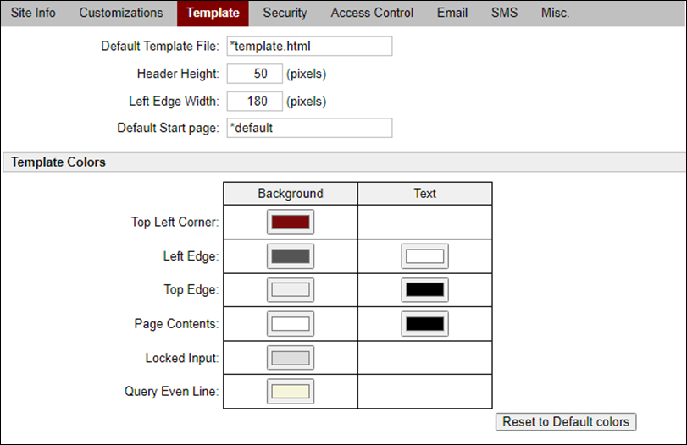Choose the Query Even Line background color
Image resolution: width=687 pixels, height=445 pixels.
coord(290,392)
